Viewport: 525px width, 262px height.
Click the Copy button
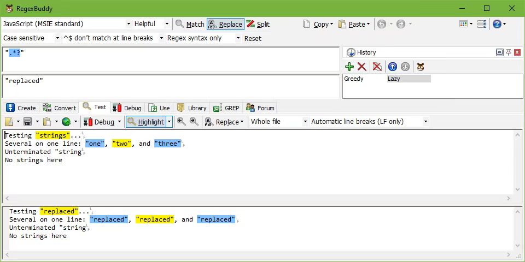pyautogui.click(x=317, y=24)
